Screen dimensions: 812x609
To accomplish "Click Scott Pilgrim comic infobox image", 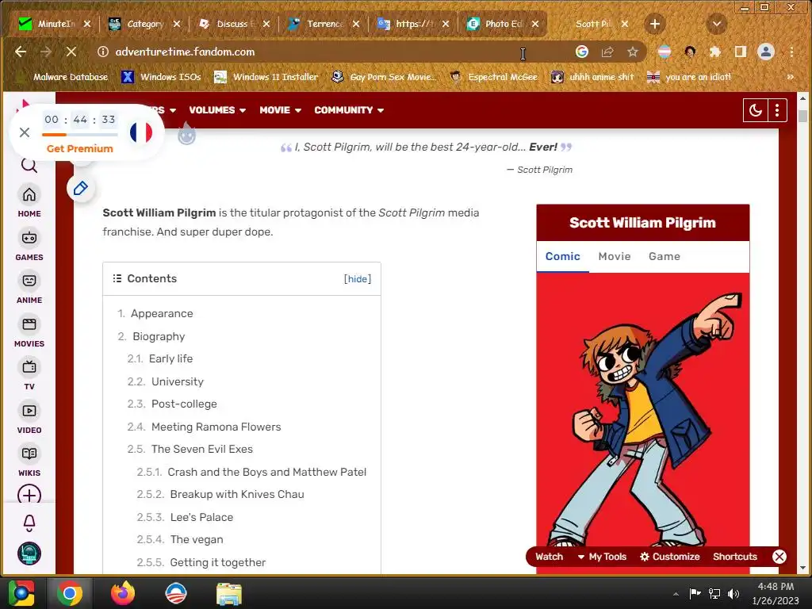I will [643, 414].
